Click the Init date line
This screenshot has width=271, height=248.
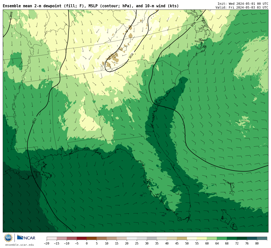coord(243,4)
